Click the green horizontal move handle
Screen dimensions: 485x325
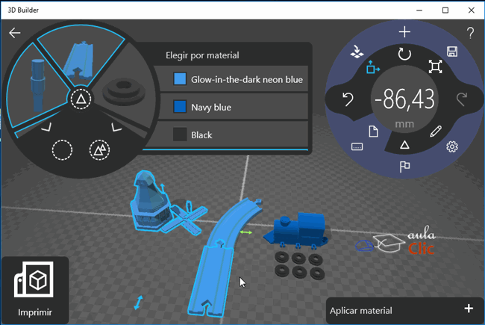(246, 232)
